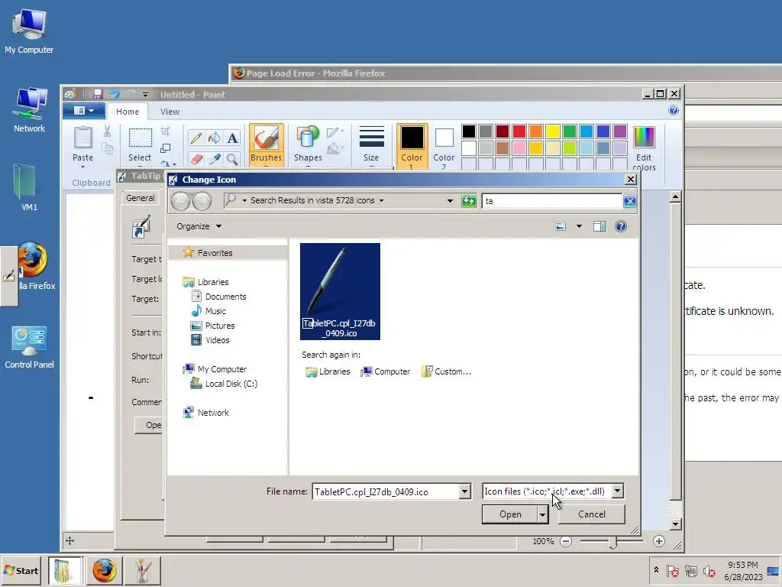Open the Size line thickness menu
The height and width of the screenshot is (587, 782).
(x=371, y=144)
